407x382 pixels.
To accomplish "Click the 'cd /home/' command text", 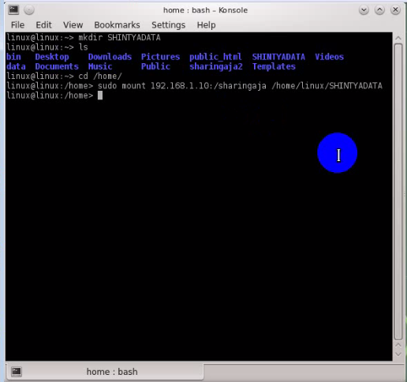I will pos(100,77).
